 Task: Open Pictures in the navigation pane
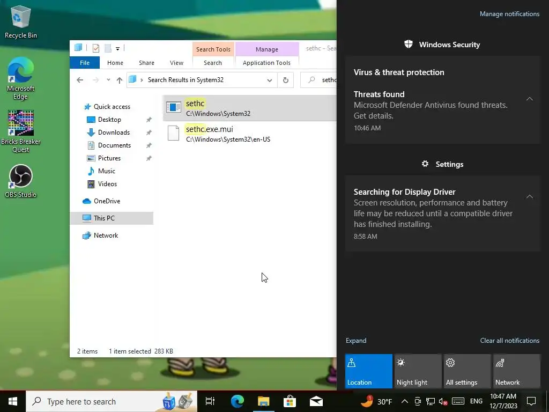coord(109,158)
